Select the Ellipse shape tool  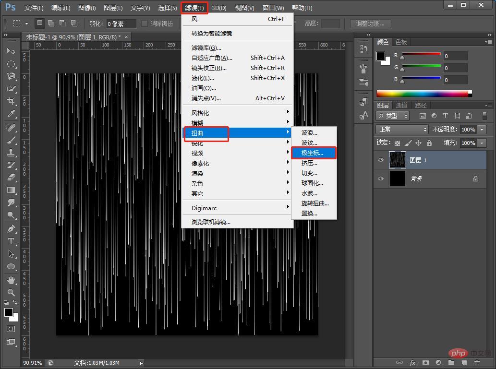click(11, 266)
